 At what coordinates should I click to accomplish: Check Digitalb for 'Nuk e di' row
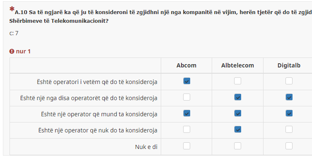point(289,146)
